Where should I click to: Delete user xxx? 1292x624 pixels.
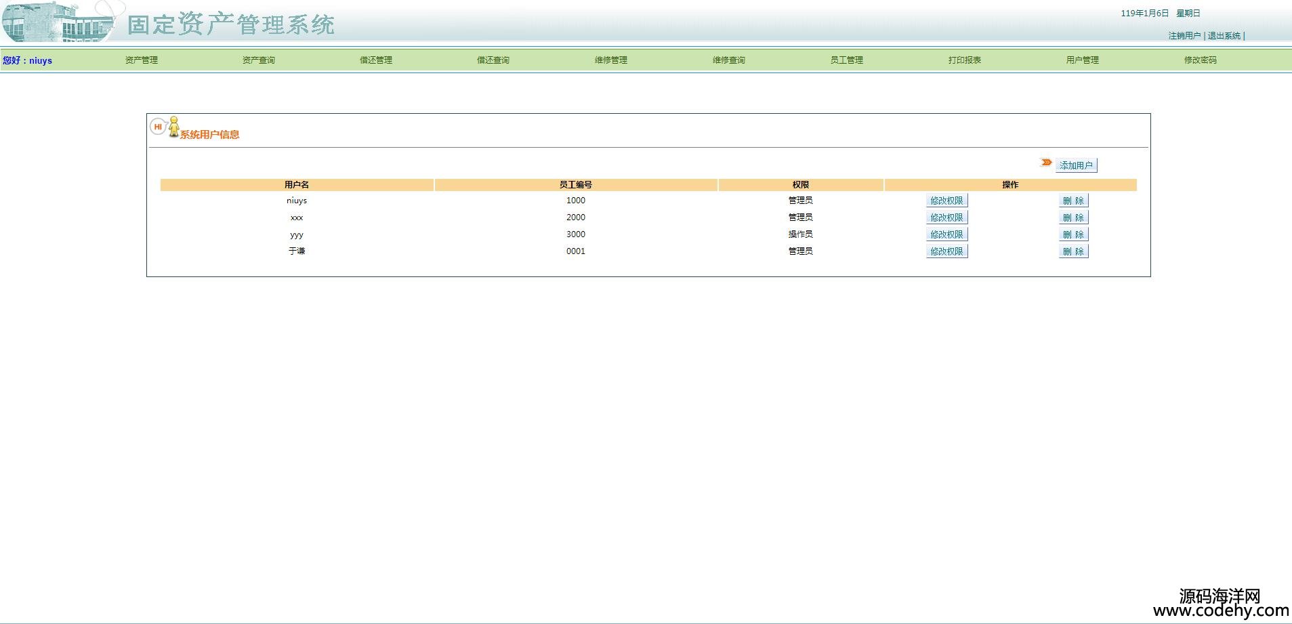click(1073, 217)
